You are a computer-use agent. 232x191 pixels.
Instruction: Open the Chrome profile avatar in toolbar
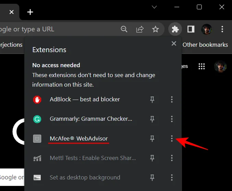pyautogui.click(x=207, y=29)
